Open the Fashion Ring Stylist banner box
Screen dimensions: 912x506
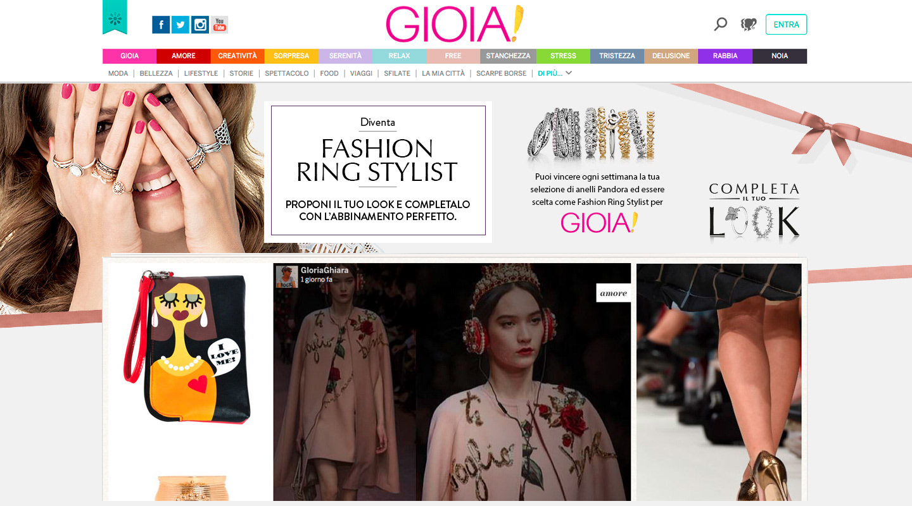click(378, 171)
